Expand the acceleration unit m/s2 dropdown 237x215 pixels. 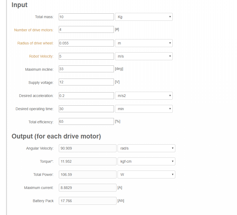[144, 96]
